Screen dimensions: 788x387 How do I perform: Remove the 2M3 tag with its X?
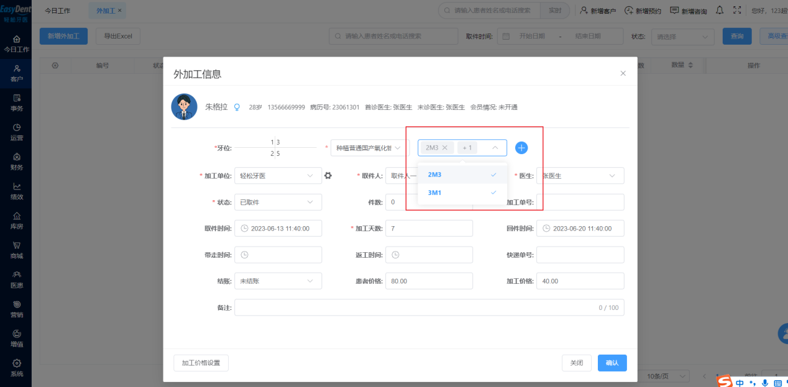[444, 148]
